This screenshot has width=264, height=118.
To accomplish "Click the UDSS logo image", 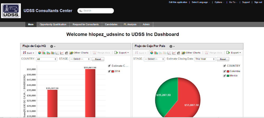I will [11, 11].
